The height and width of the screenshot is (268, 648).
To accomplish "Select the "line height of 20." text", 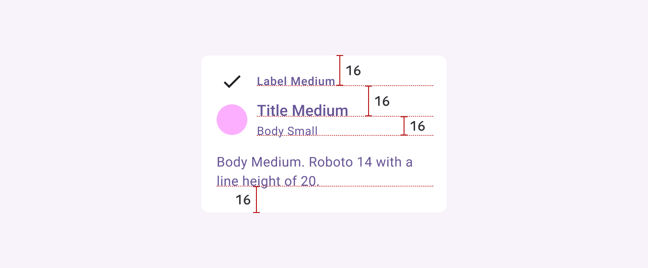I will click(268, 181).
